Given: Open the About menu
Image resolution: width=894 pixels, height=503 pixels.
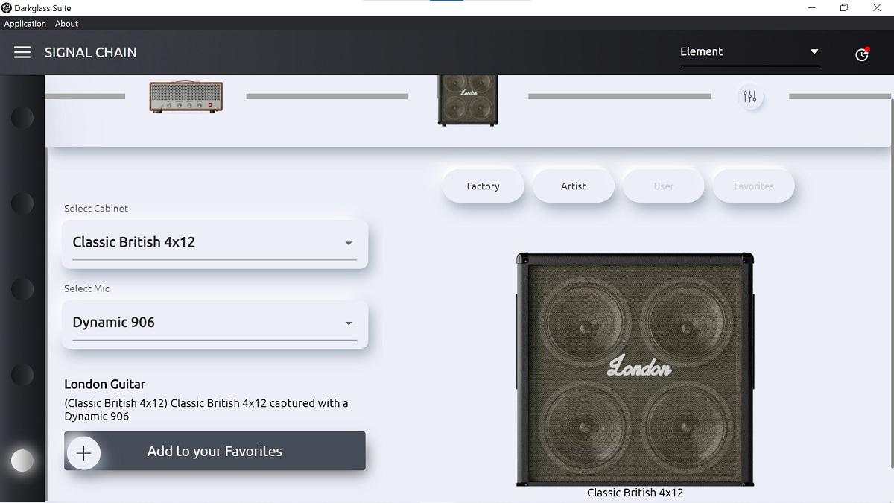Looking at the screenshot, I should click(66, 24).
